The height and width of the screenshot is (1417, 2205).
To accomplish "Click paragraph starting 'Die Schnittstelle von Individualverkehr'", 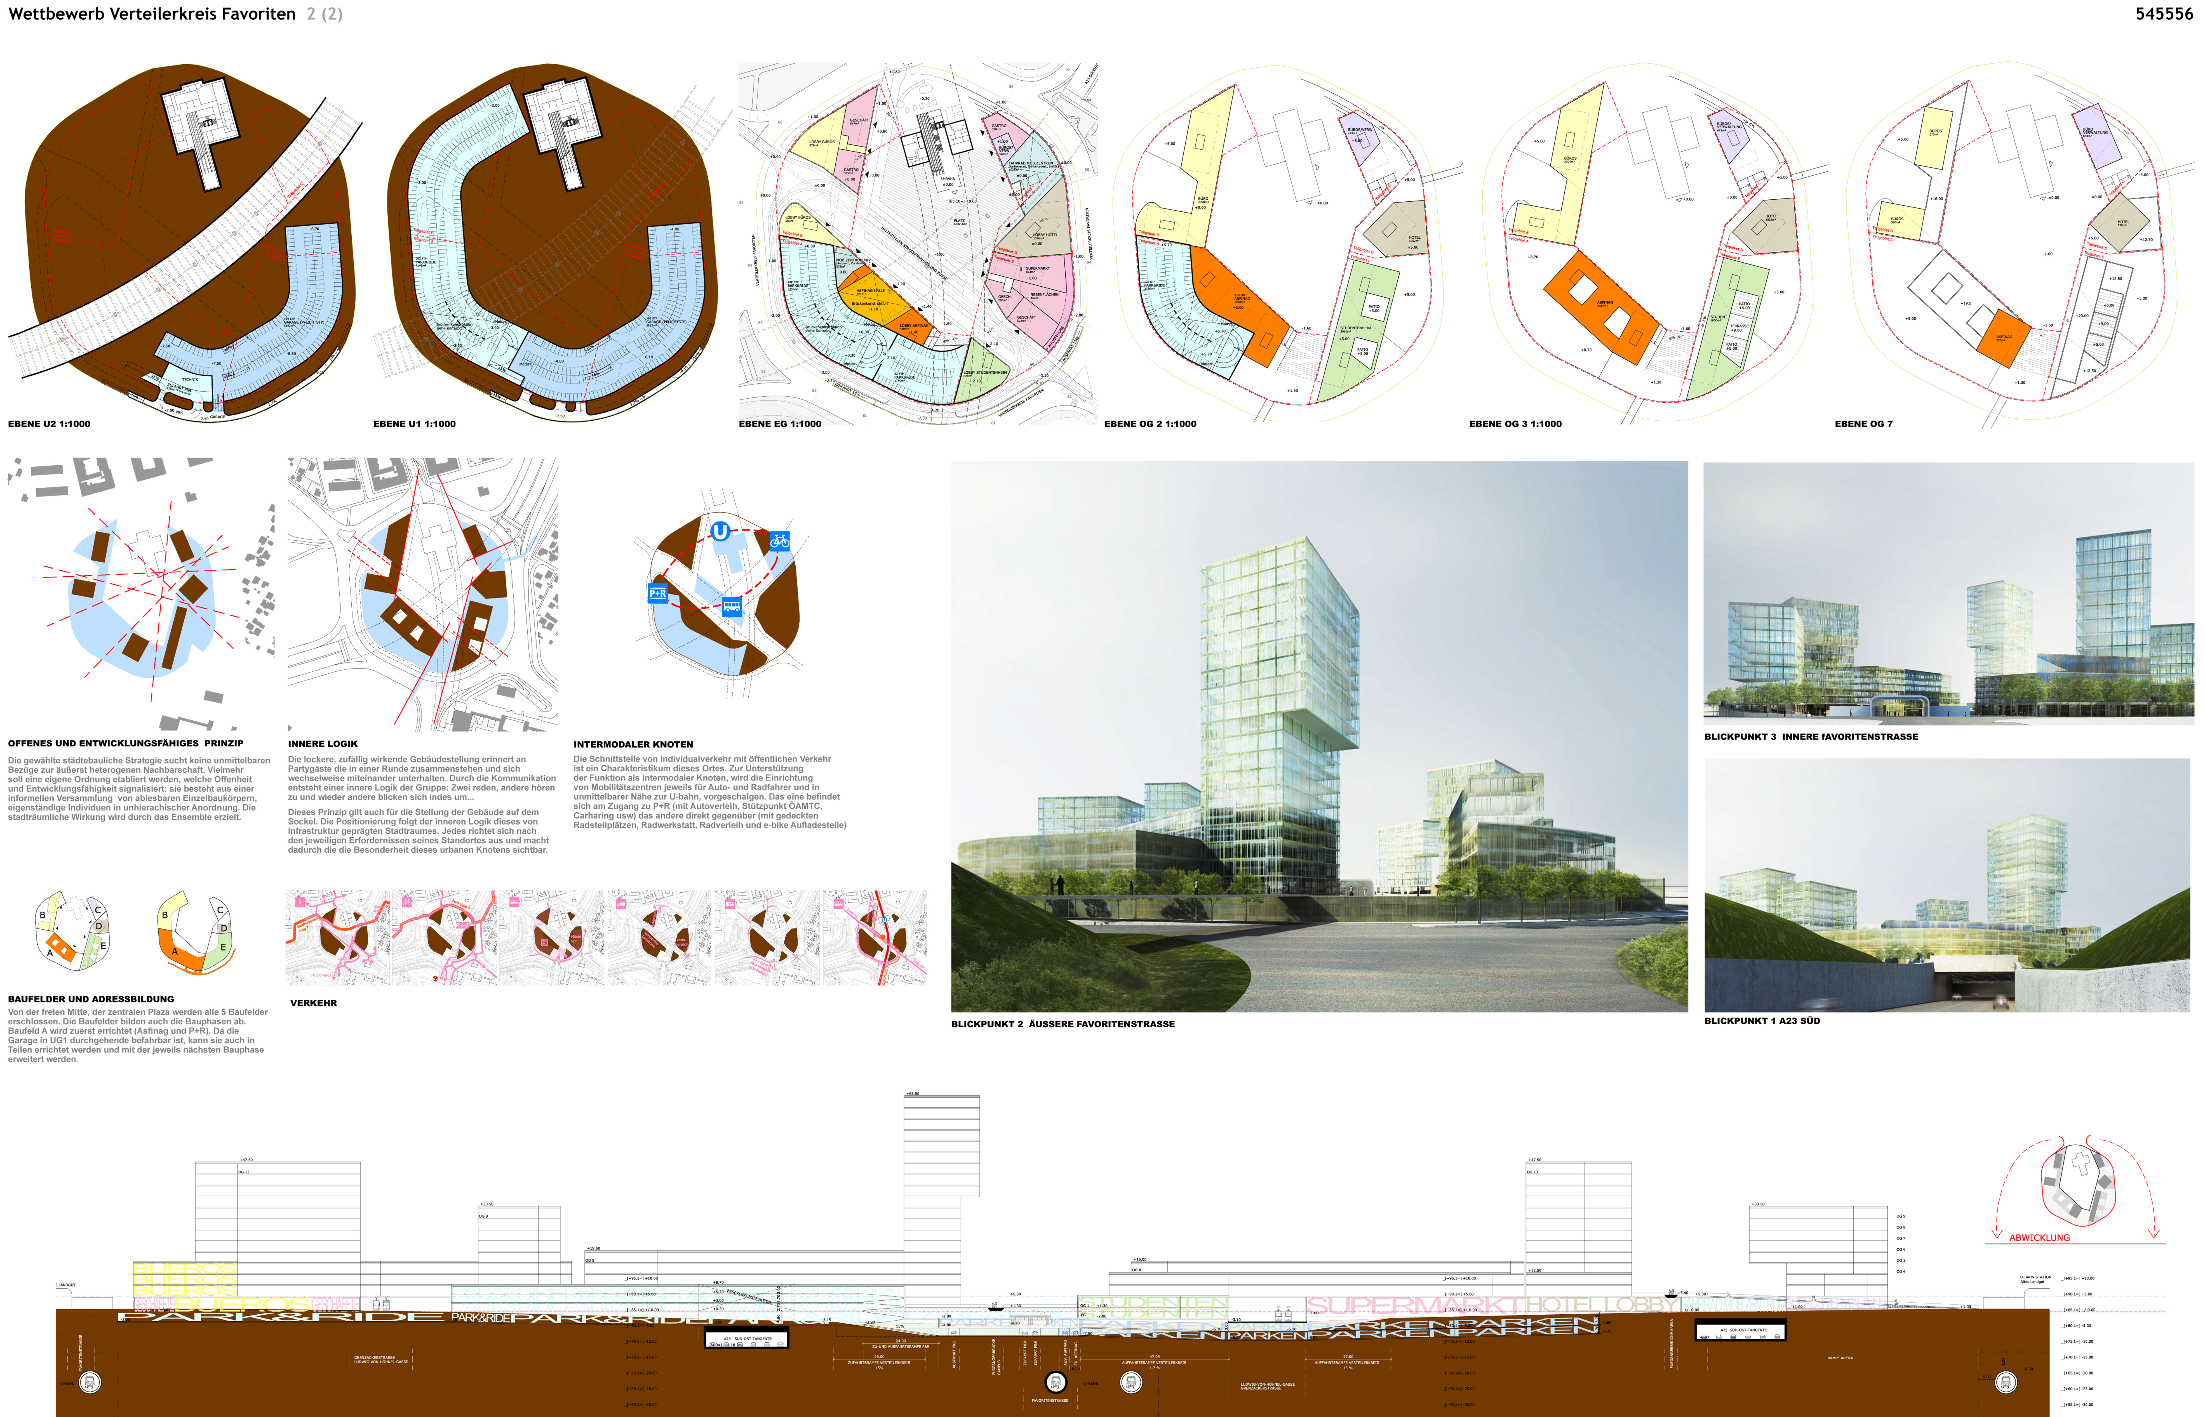I will (709, 792).
